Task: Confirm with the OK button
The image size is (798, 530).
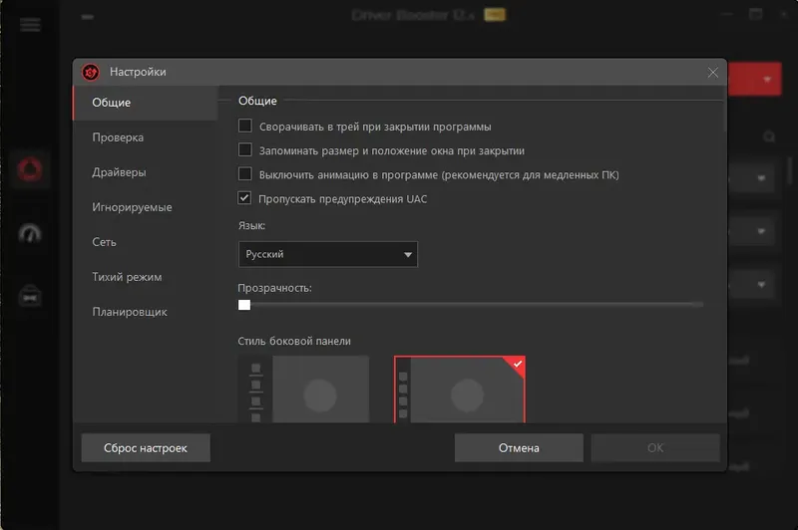Action: click(655, 447)
